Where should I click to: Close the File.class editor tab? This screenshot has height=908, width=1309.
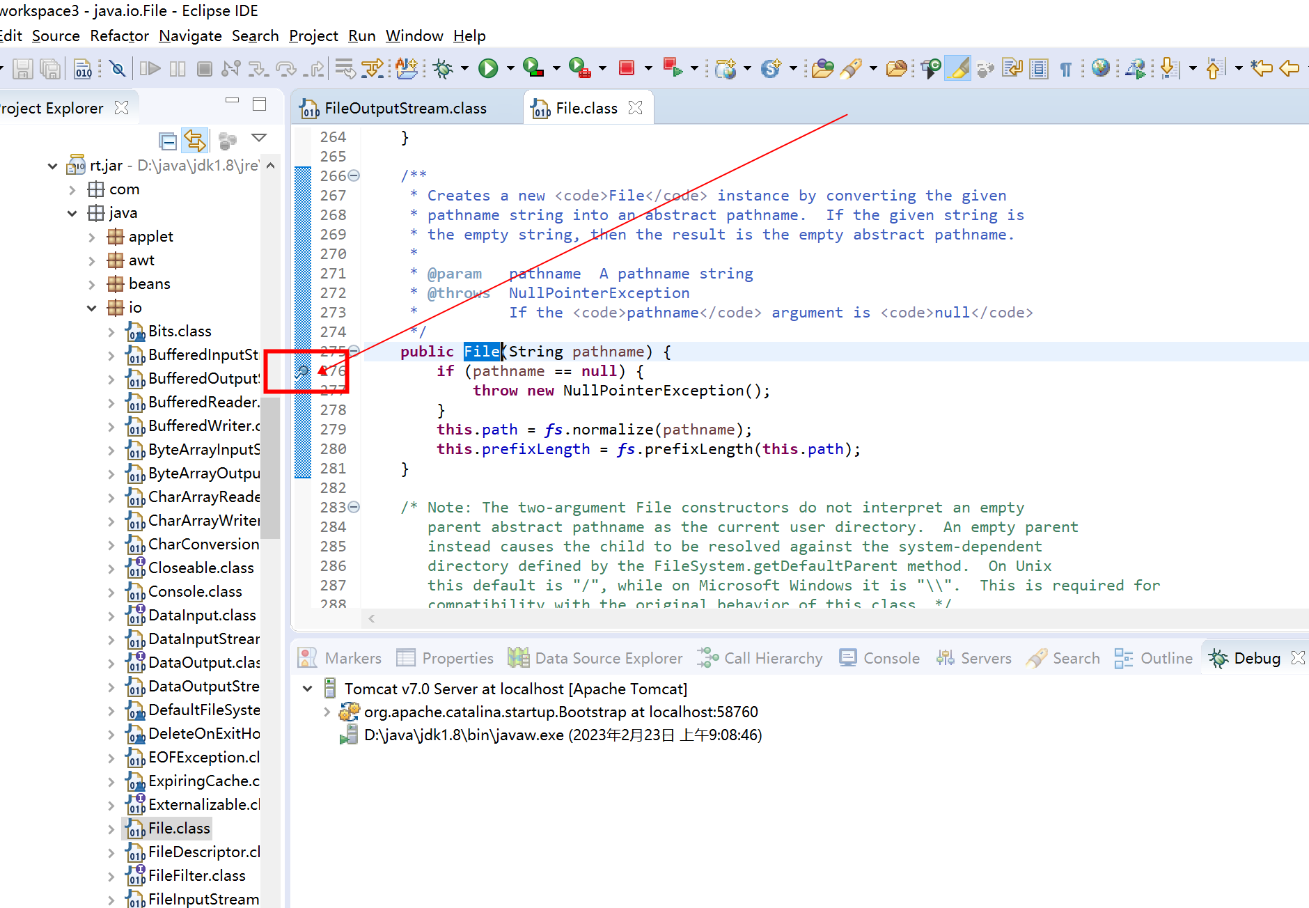(635, 108)
